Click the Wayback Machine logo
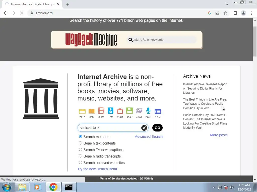257x192 pixels. pyautogui.click(x=91, y=40)
